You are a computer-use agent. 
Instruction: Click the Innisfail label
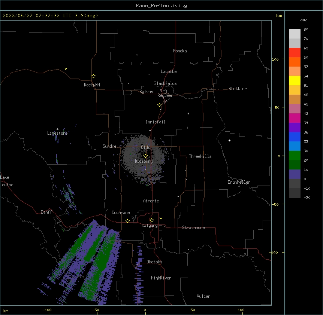[x=156, y=122]
